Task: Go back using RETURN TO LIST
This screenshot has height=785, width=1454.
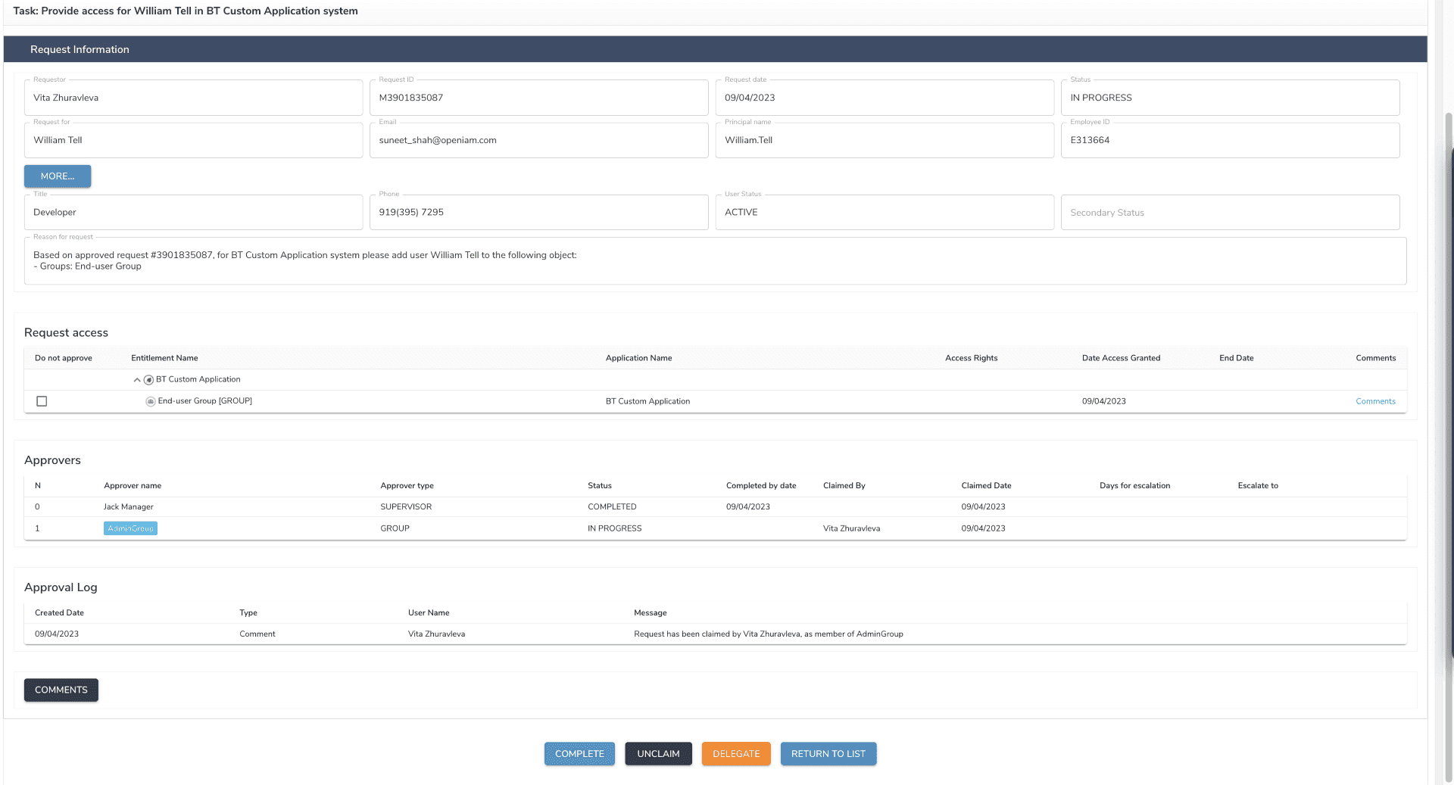Action: [828, 754]
